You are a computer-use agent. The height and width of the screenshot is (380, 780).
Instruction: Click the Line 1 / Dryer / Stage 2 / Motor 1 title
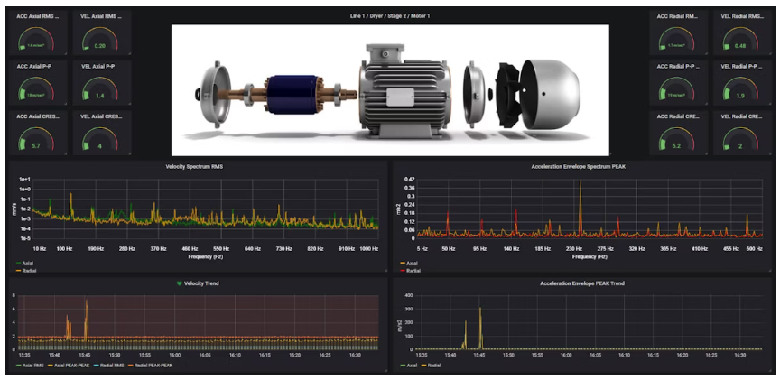coord(390,16)
